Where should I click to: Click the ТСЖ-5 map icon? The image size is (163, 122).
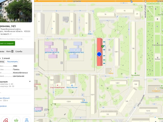[90, 32]
